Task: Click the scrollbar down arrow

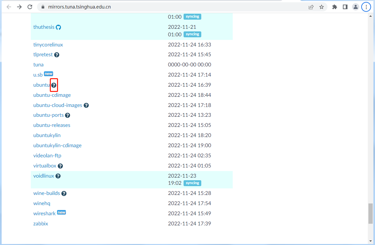Action: click(x=370, y=241)
